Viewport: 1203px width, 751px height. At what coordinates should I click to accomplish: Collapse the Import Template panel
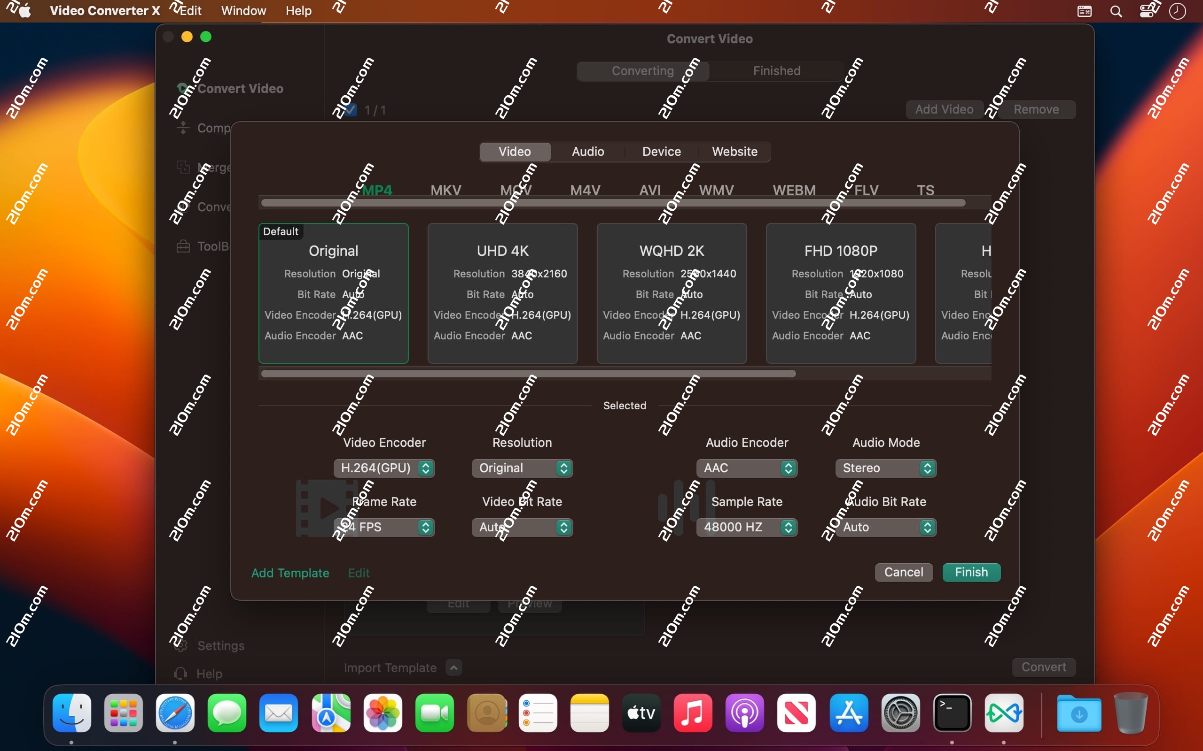(453, 667)
